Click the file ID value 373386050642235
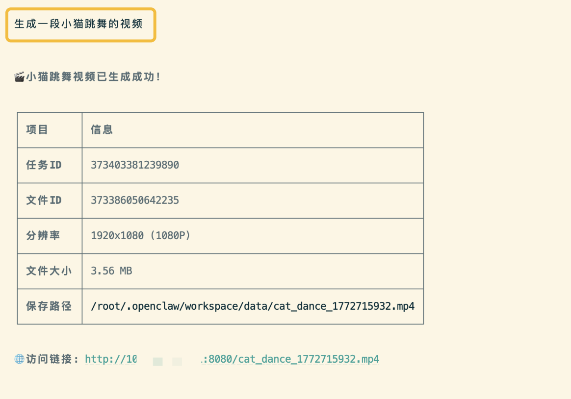Screen dimensions: 571x399 point(135,200)
